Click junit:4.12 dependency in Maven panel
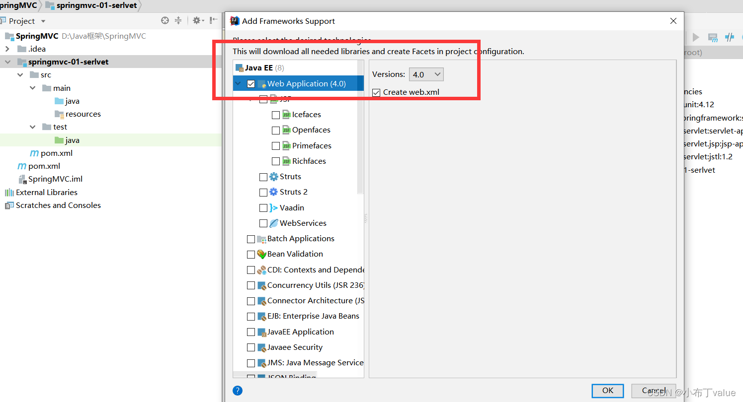 coord(699,105)
